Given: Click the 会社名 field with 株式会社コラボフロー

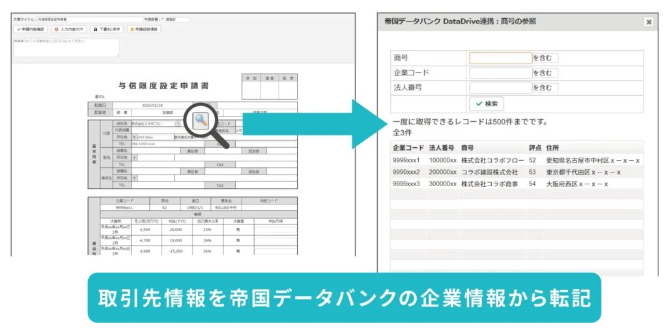Looking at the screenshot, I should point(152,123).
